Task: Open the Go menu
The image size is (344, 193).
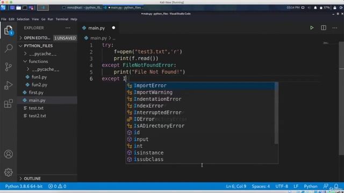Action: (44, 19)
